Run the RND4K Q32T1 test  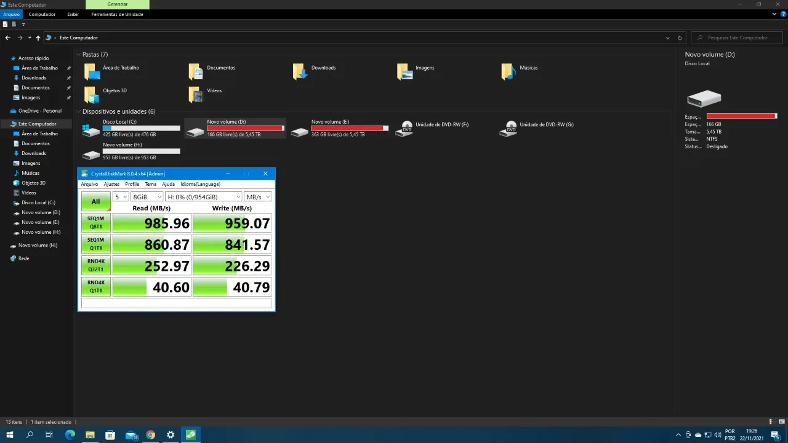pos(95,266)
